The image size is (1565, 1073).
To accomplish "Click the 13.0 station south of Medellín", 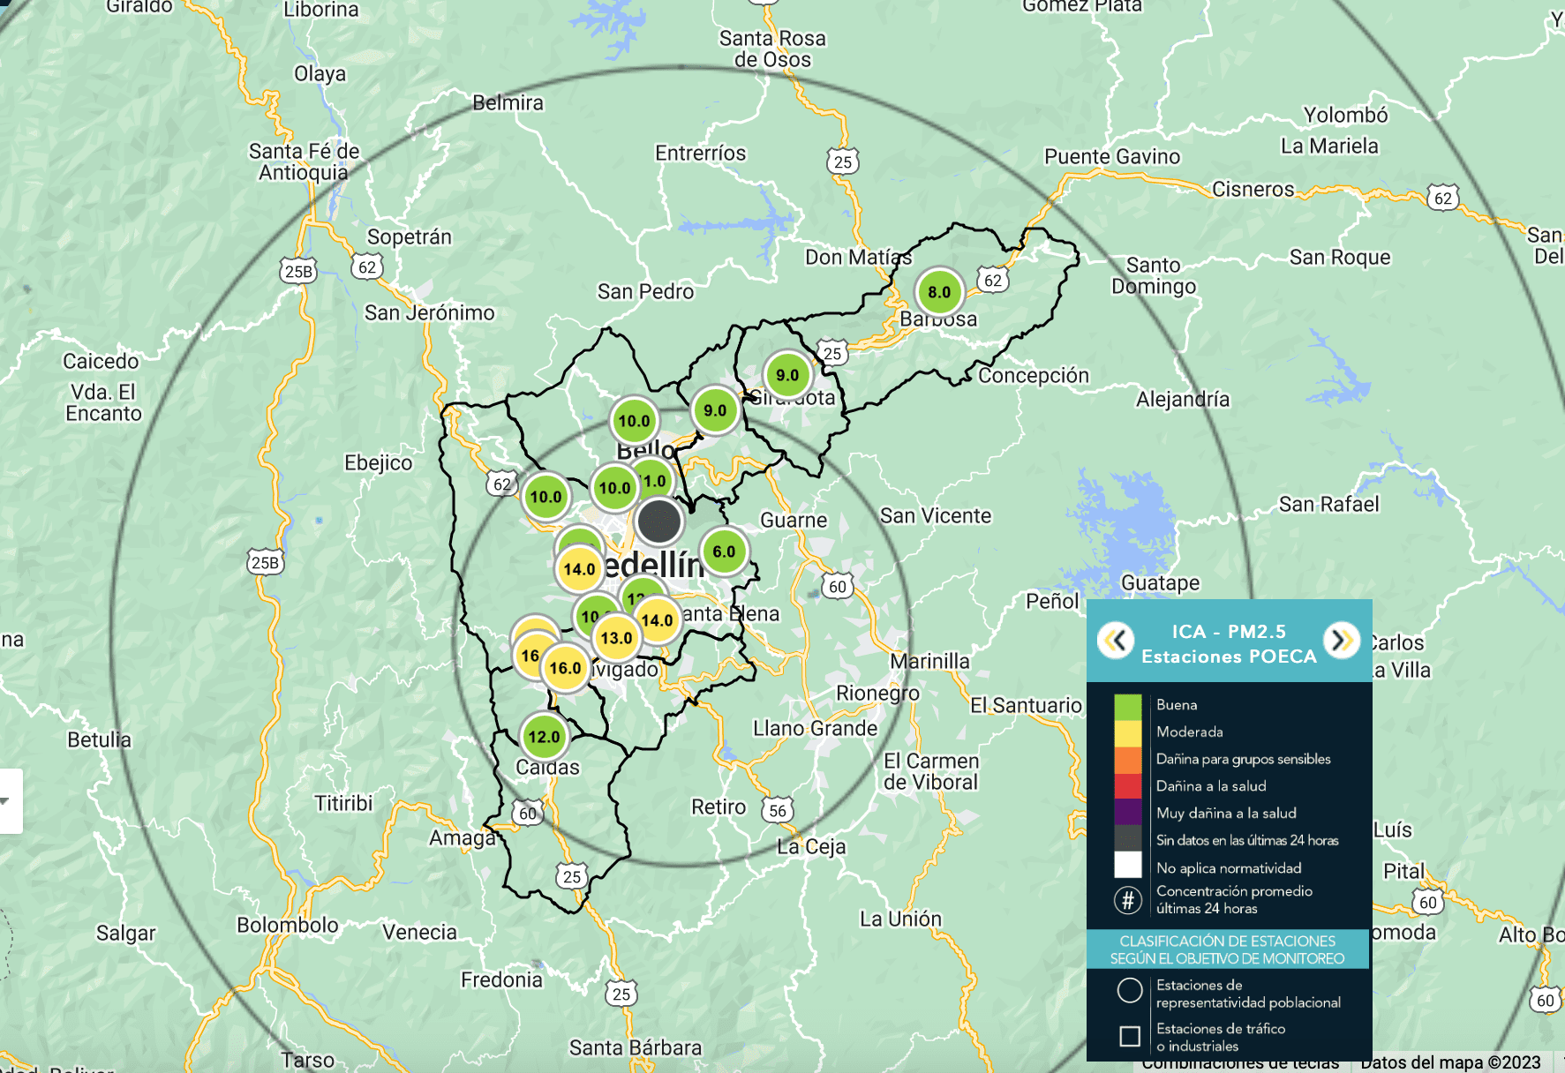I will point(615,636).
